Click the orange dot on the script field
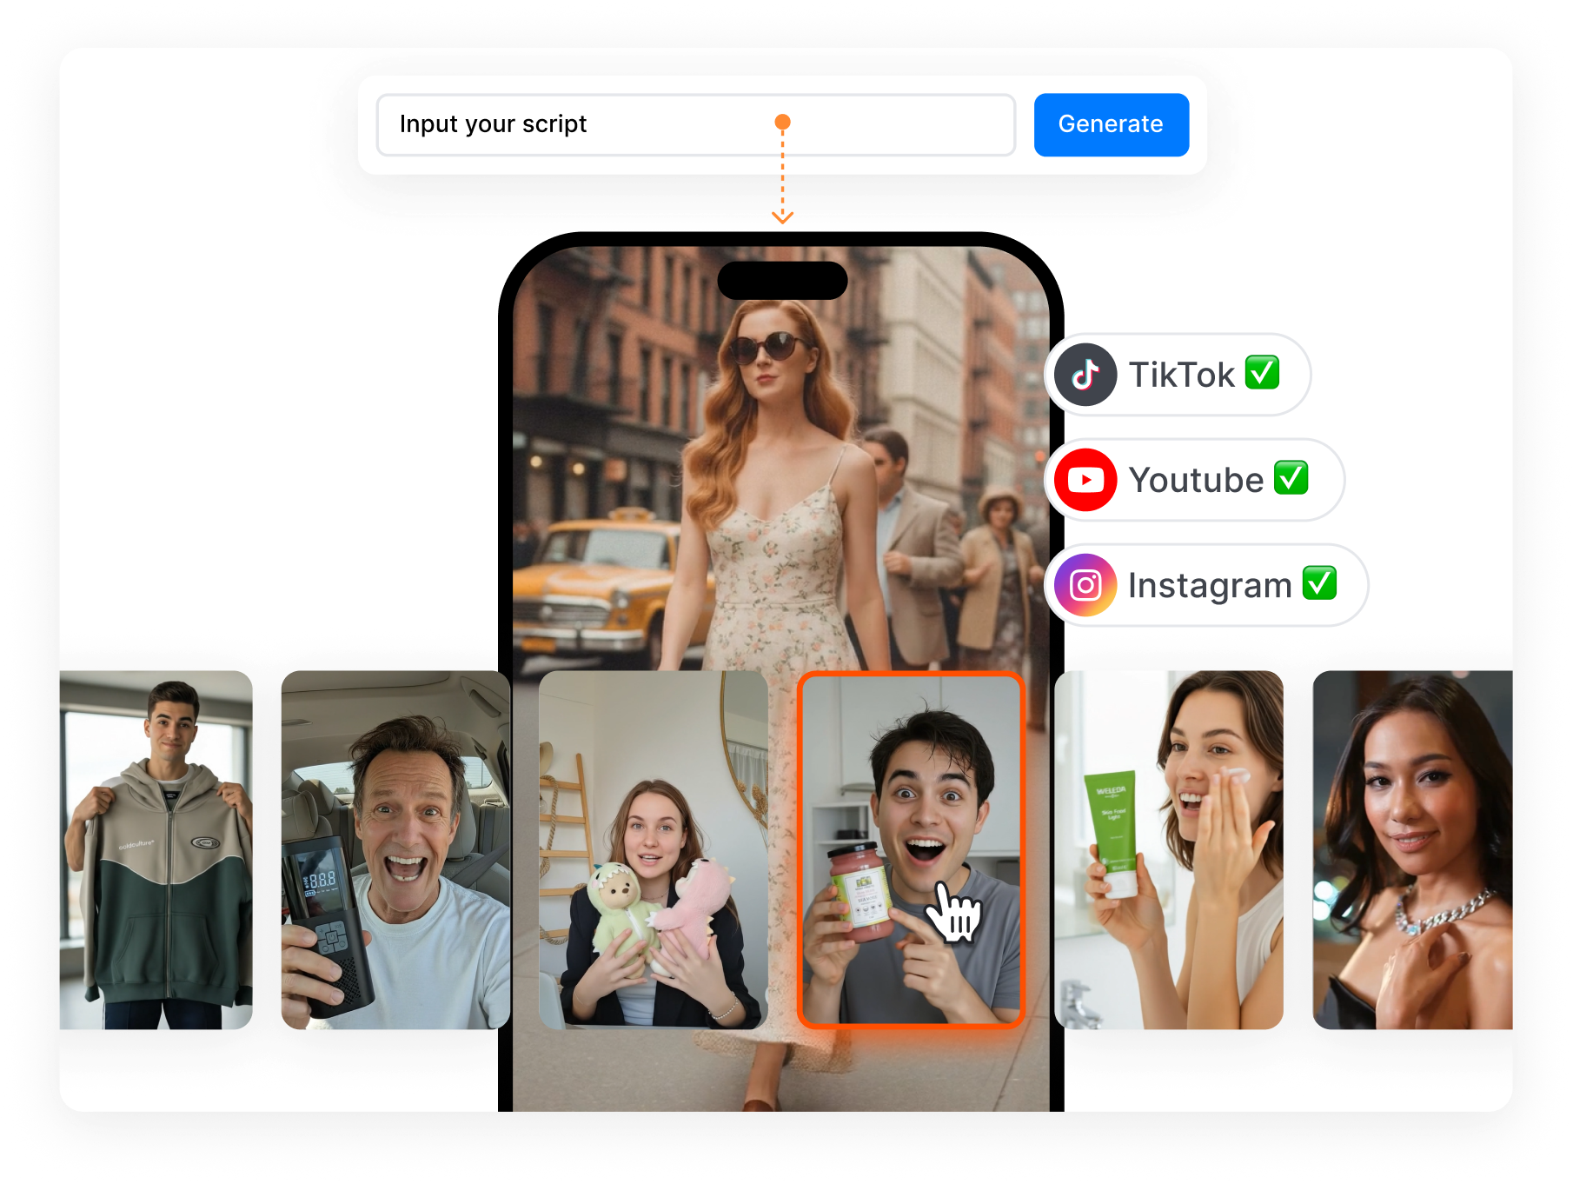This screenshot has width=1573, height=1184. pos(782,123)
